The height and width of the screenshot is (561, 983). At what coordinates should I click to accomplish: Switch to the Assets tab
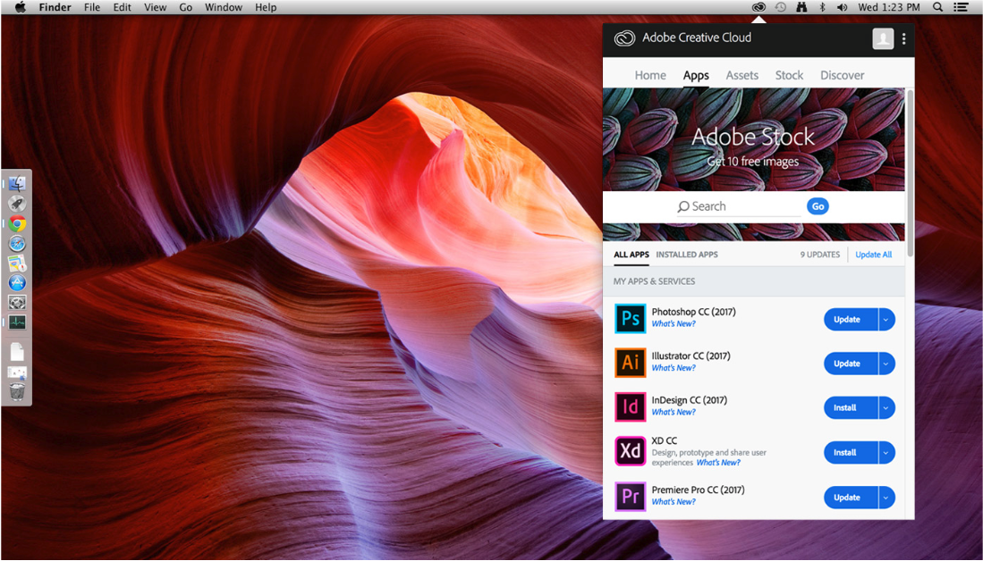point(741,75)
